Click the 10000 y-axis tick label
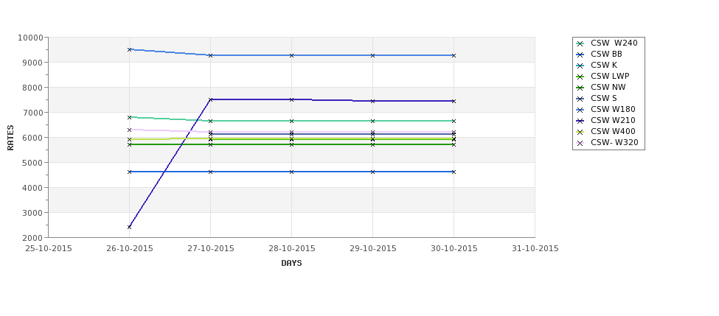The image size is (719, 316). (31, 38)
